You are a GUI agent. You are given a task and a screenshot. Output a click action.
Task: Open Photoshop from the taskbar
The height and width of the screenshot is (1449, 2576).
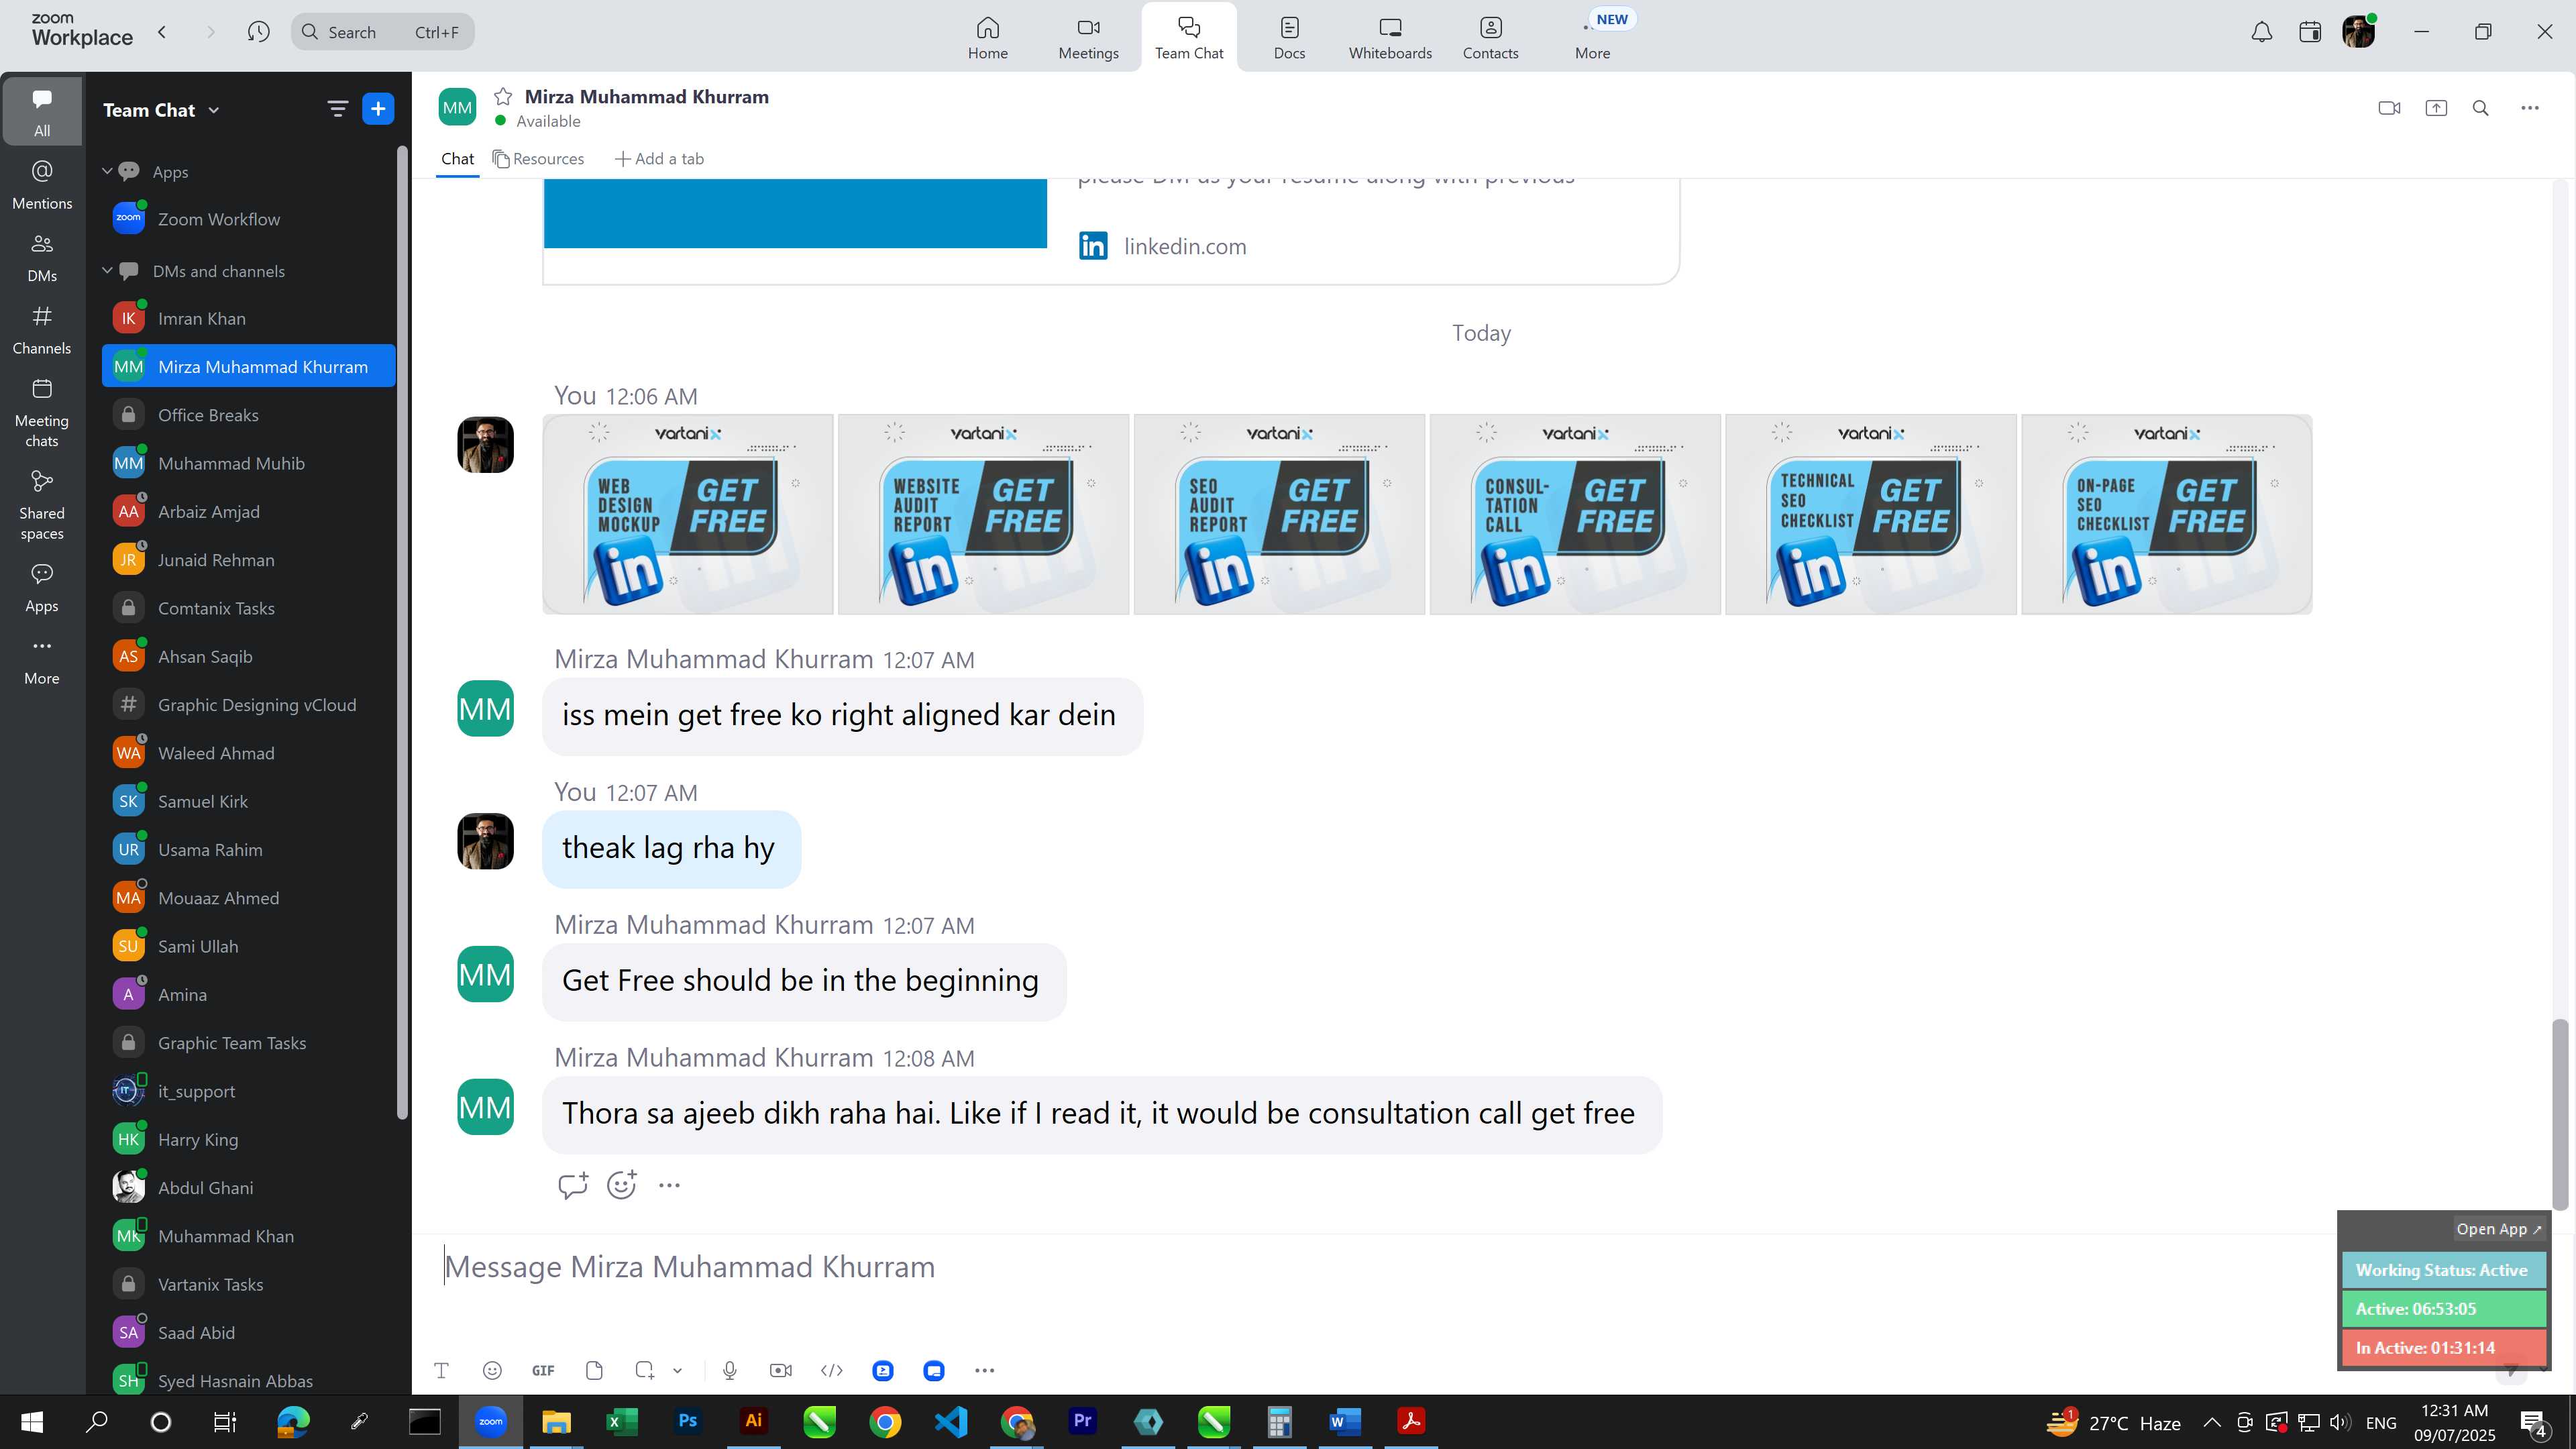[688, 1421]
